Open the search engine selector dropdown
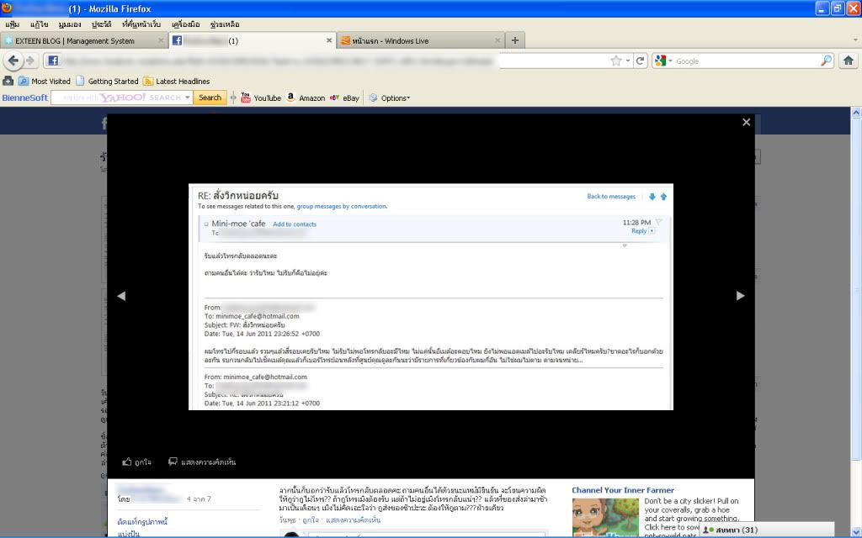Image resolution: width=862 pixels, height=538 pixels. point(670,61)
